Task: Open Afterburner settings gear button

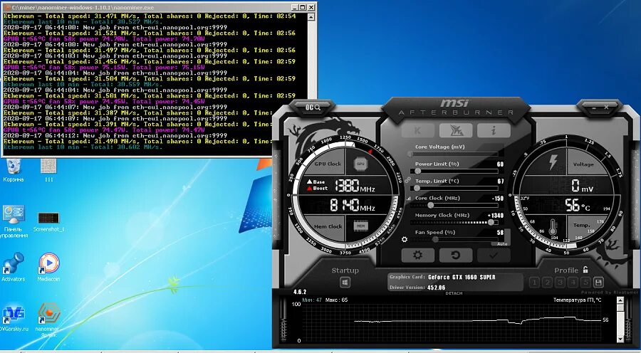Action: pyautogui.click(x=417, y=255)
